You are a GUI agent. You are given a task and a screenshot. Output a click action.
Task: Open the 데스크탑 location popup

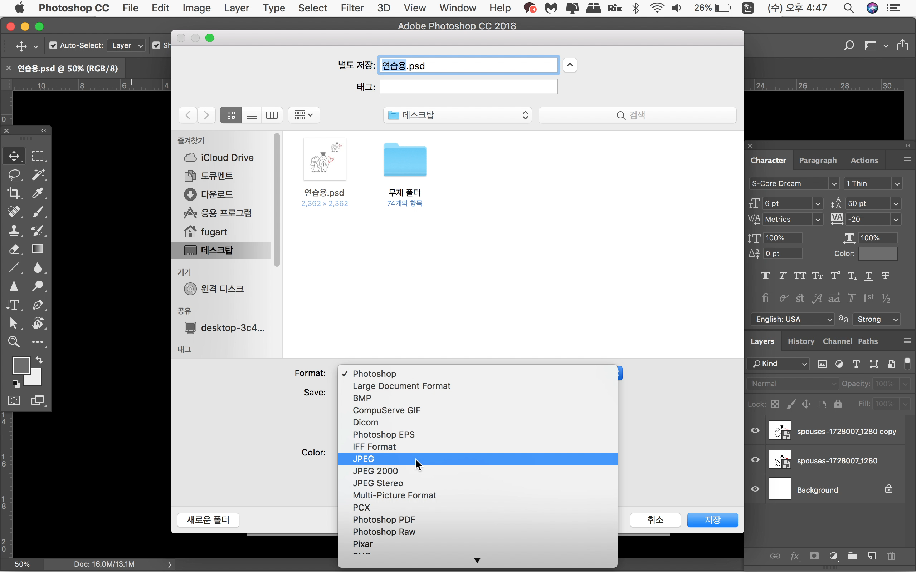click(457, 115)
